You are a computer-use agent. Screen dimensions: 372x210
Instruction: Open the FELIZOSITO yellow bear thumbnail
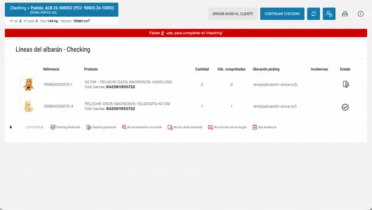(x=28, y=106)
